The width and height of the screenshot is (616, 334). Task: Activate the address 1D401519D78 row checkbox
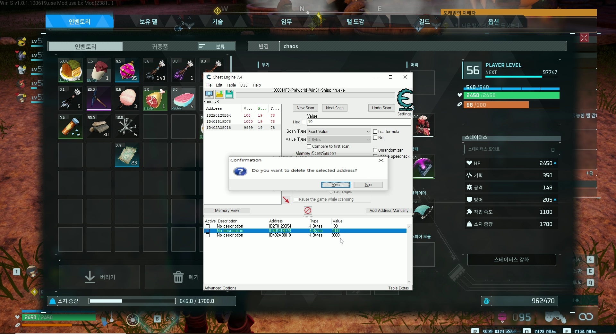point(208,231)
